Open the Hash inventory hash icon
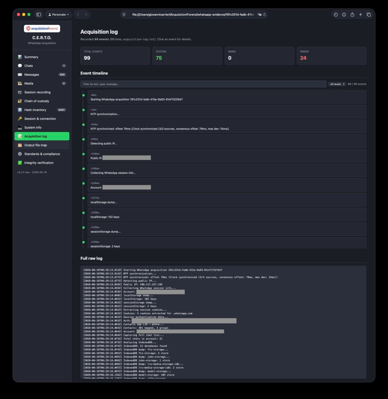This screenshot has height=399, width=388. pos(20,110)
